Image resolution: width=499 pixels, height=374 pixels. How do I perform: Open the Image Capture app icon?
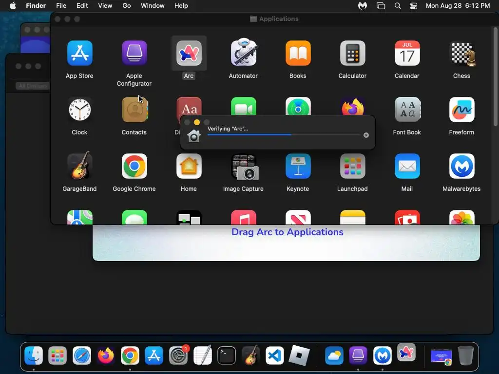(244, 167)
